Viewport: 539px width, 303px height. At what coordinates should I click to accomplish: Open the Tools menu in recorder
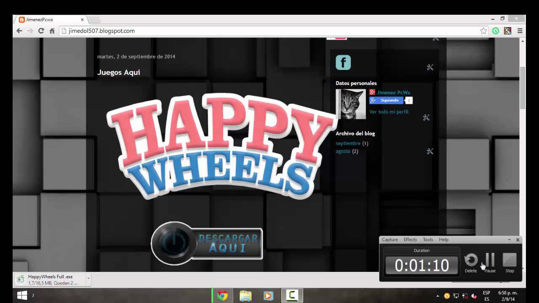428,239
